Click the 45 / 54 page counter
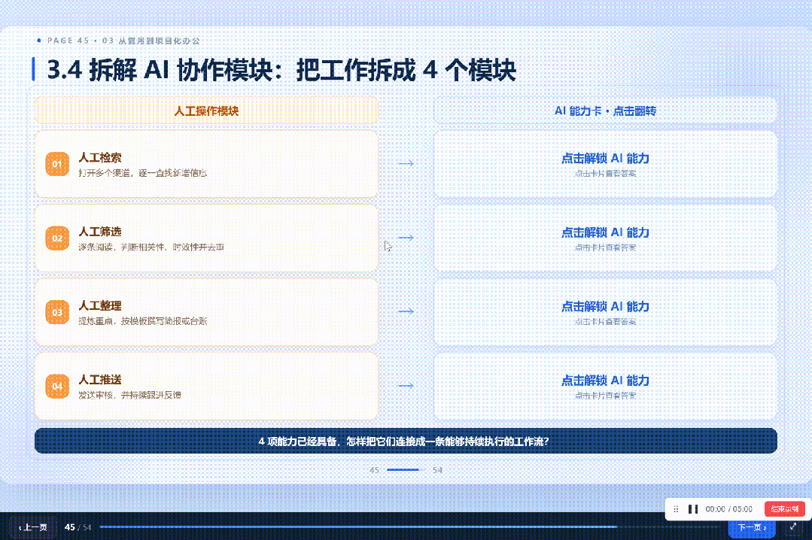The height and width of the screenshot is (540, 812). (x=78, y=527)
